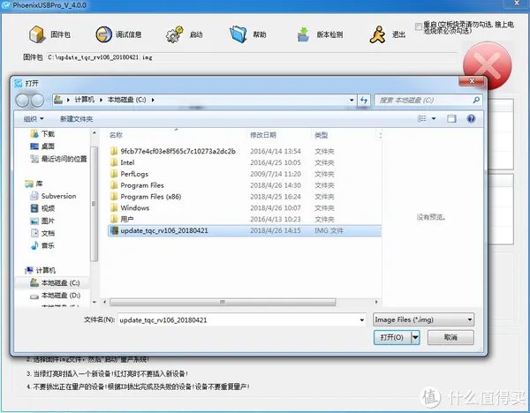The height and width of the screenshot is (413, 530).
Task: Select 最近访问的位置 in navigation pane
Action: click(x=58, y=159)
